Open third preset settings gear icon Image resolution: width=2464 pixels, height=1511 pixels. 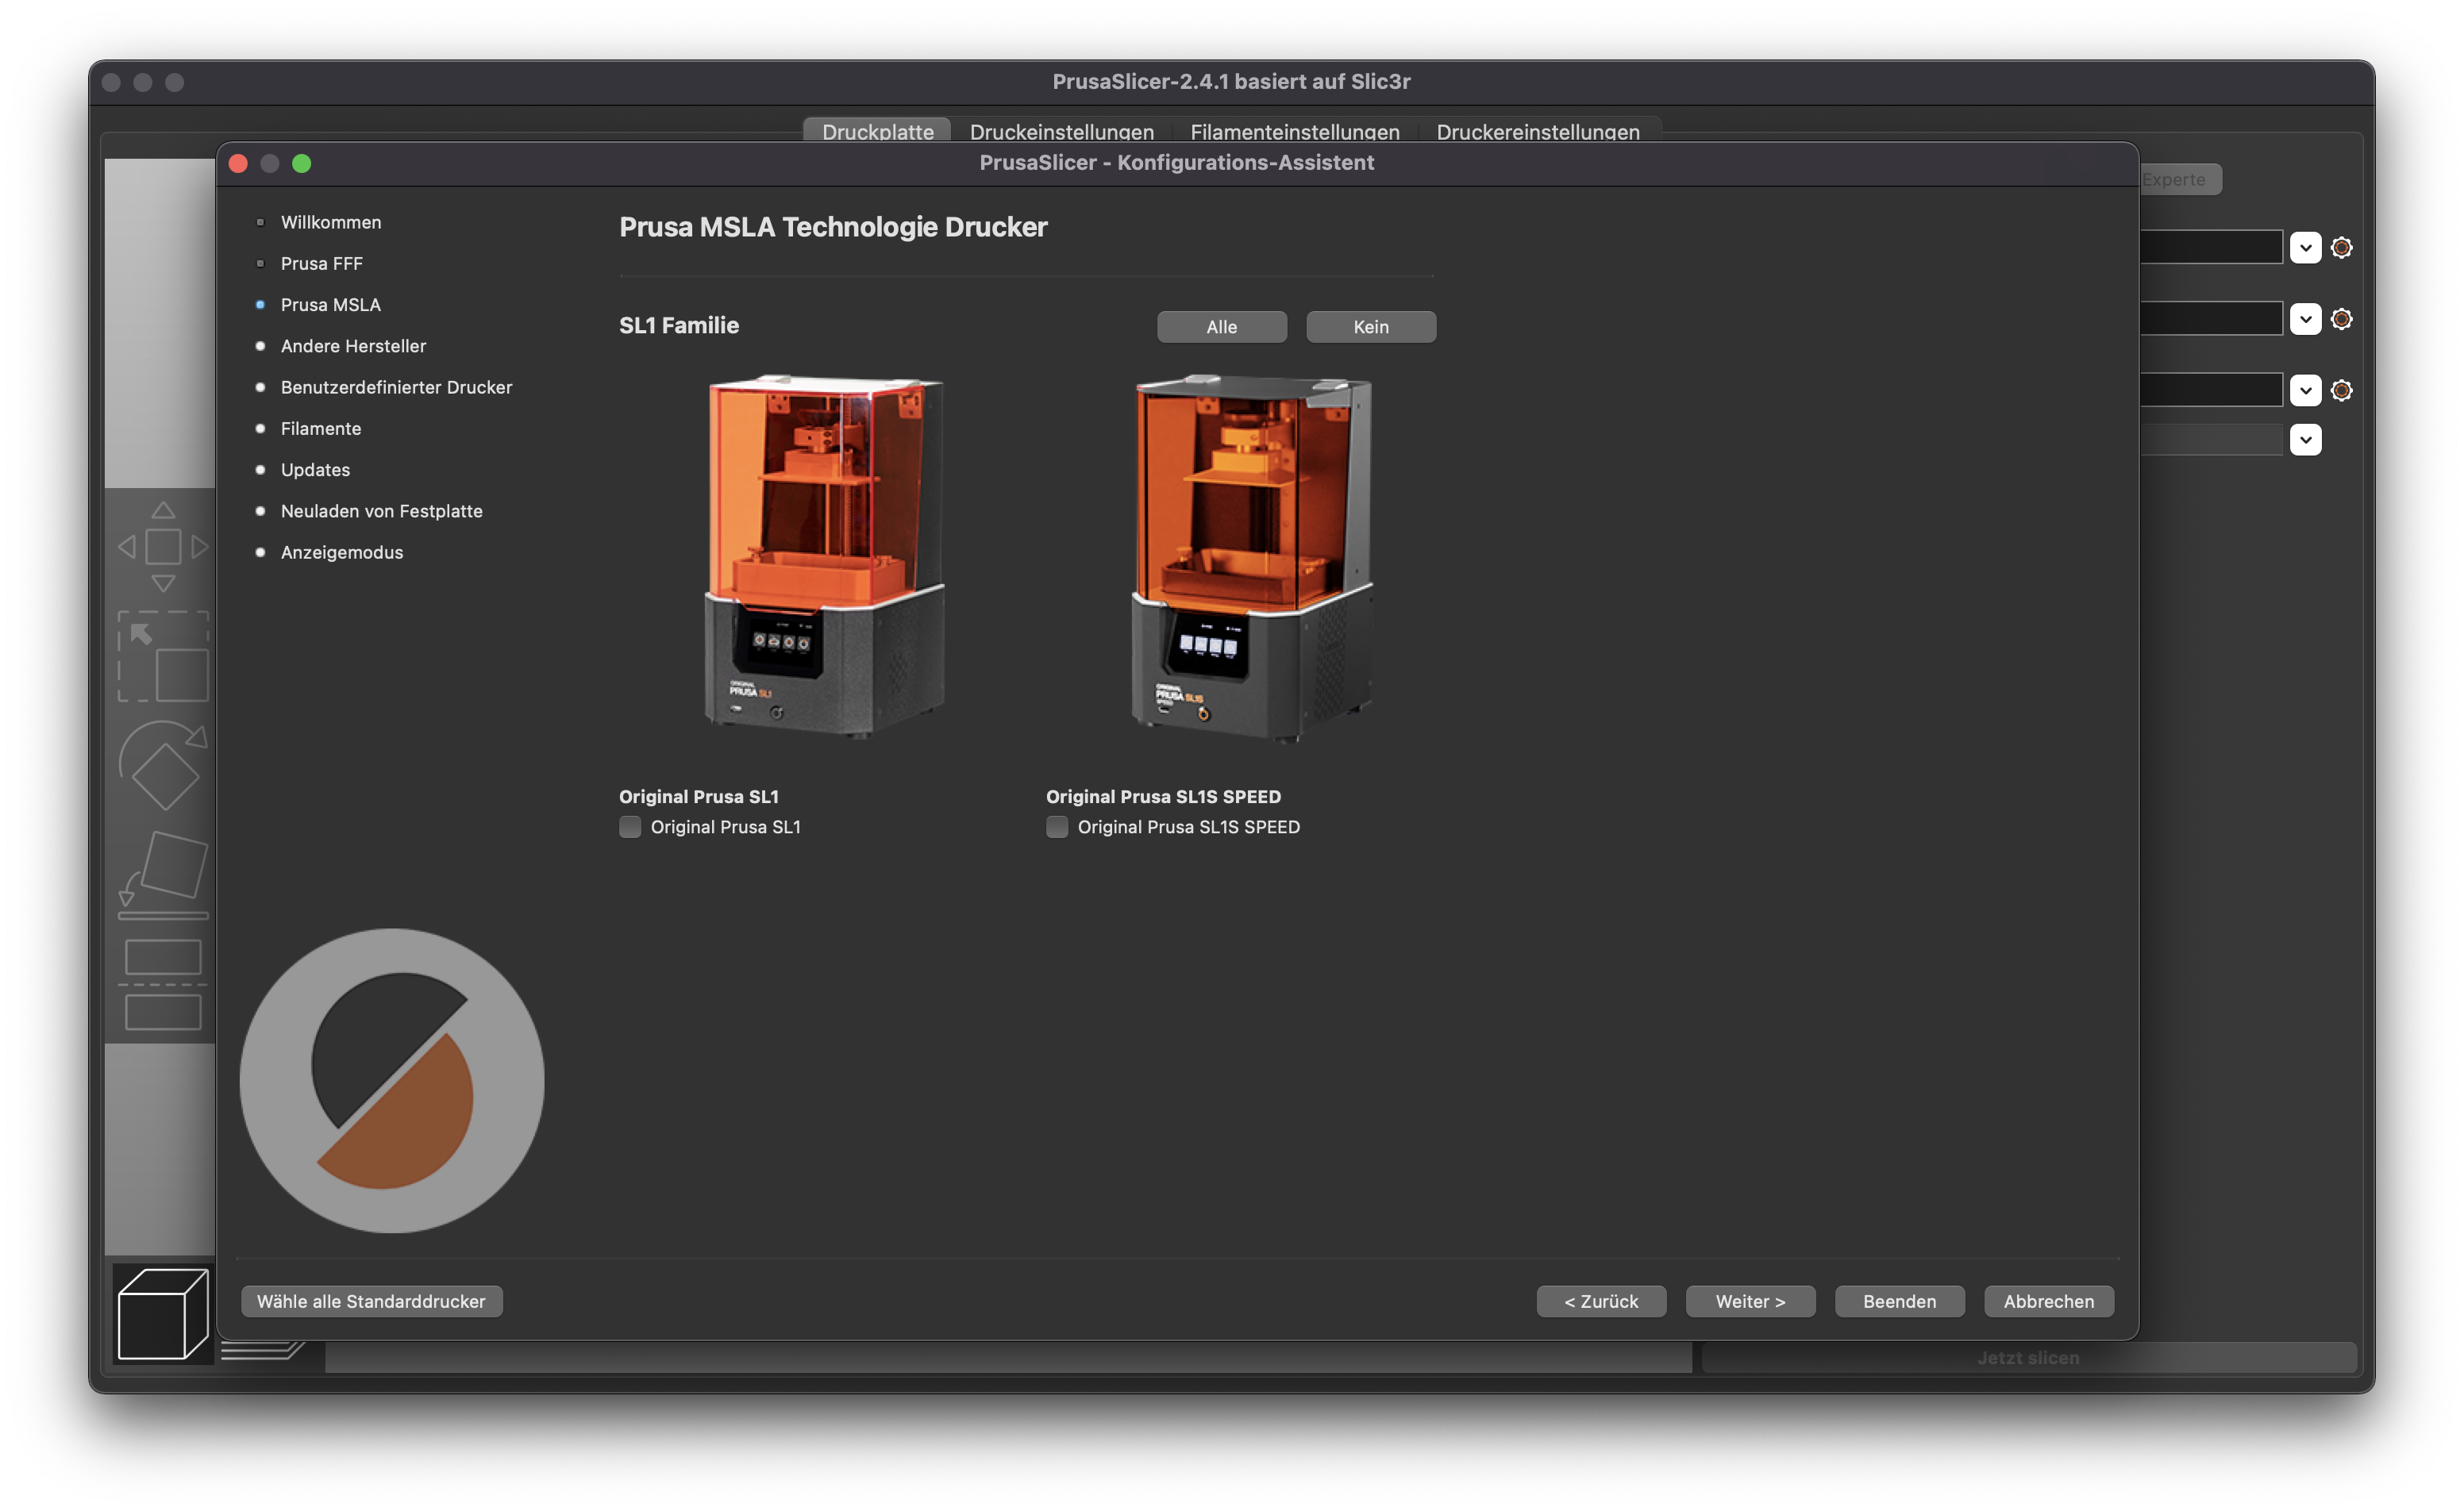point(2341,390)
